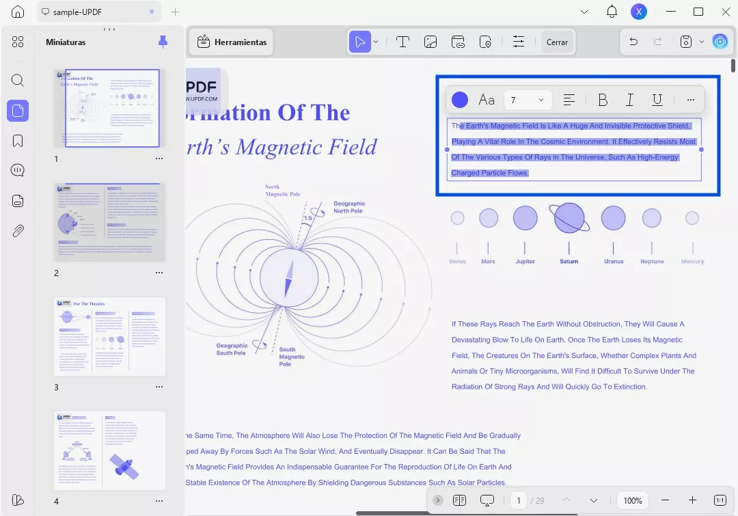The width and height of the screenshot is (738, 516).
Task: Click bottom-left sidebar layers icon
Action: [17, 500]
